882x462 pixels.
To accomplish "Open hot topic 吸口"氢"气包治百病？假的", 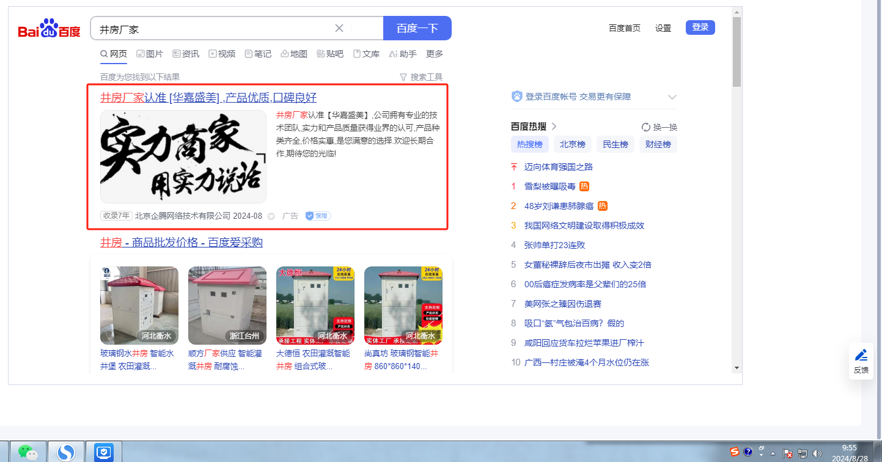I will [575, 323].
